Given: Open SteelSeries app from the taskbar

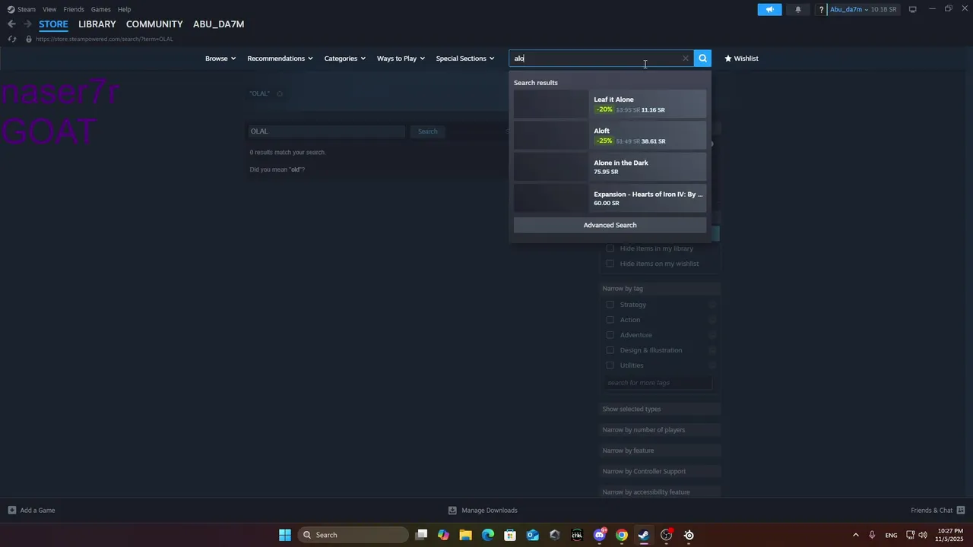Looking at the screenshot, I should [689, 535].
